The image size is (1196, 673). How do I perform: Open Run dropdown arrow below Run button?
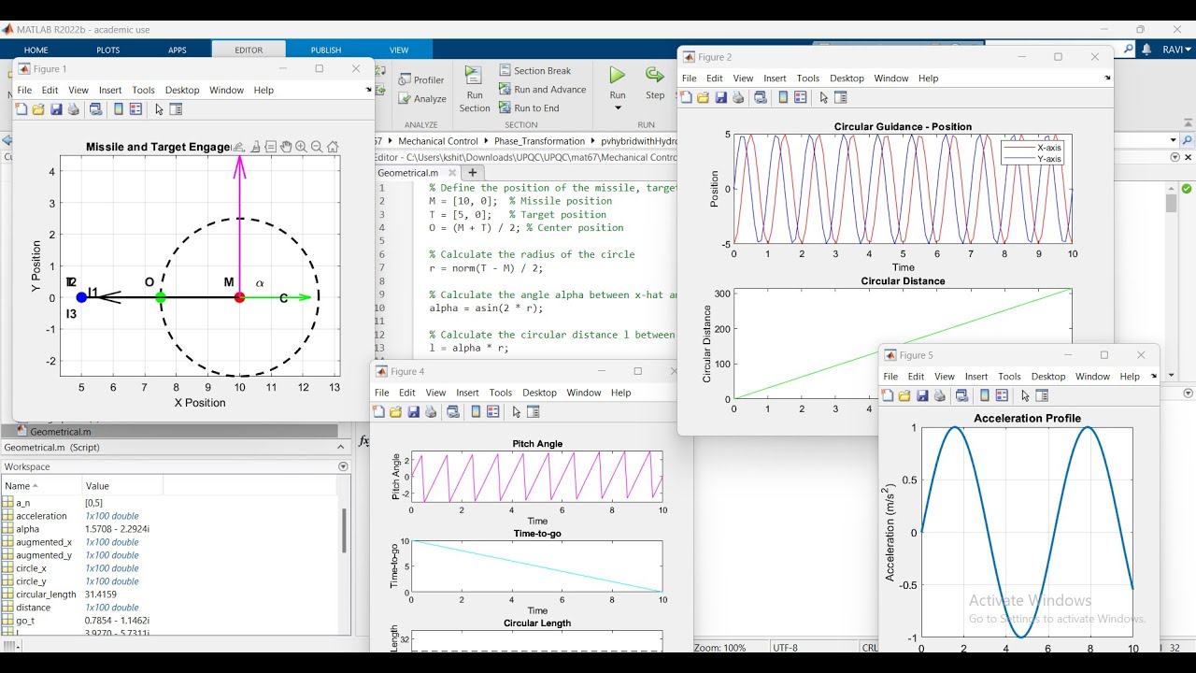pos(618,108)
